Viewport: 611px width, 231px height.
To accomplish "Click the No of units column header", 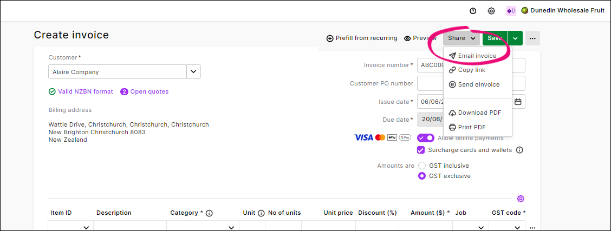I will (x=284, y=213).
